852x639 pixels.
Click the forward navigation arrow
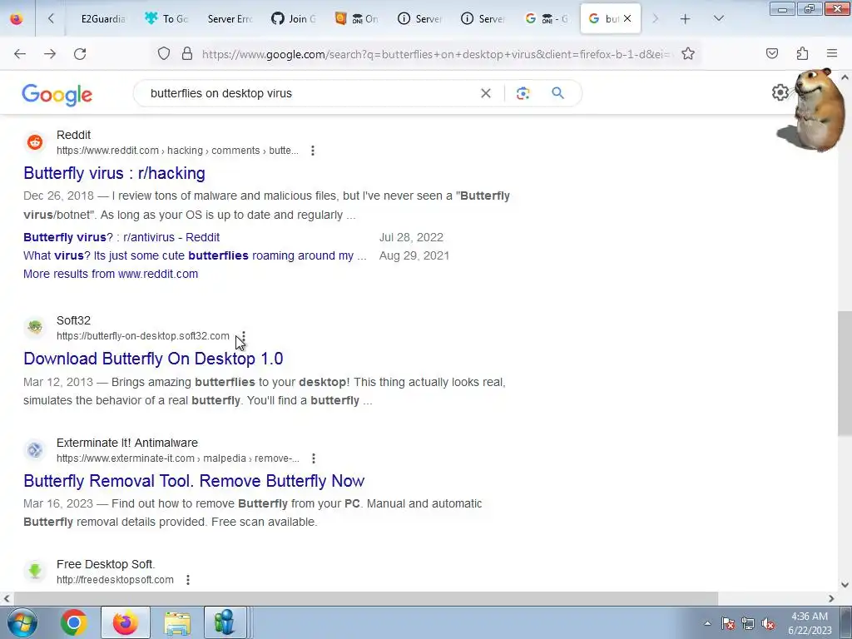click(50, 54)
